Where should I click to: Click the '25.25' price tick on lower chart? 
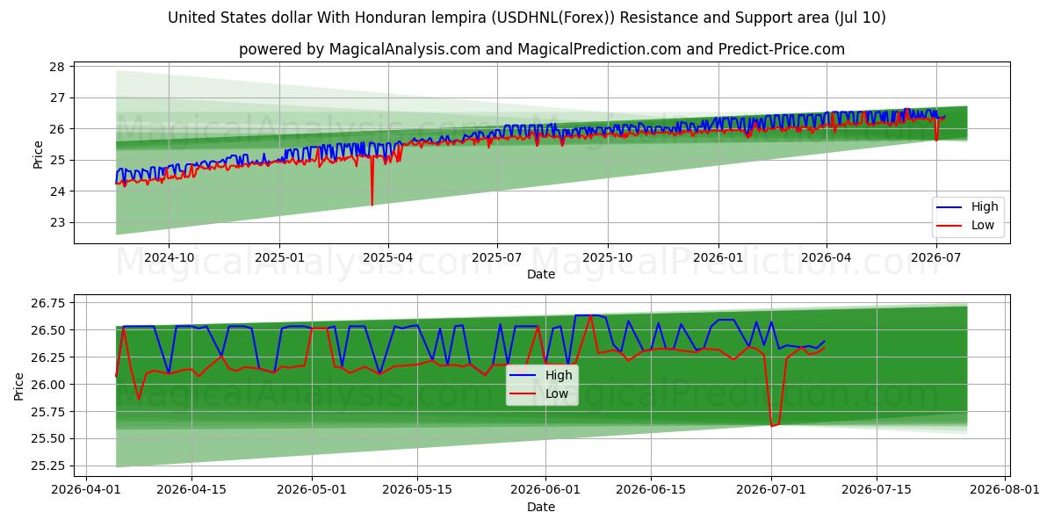[x=50, y=466]
